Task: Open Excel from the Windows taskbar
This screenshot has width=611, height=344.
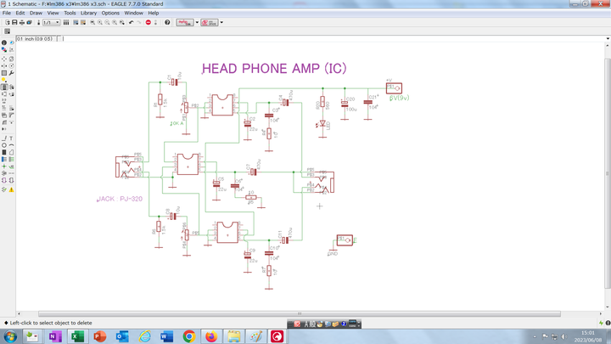Action: point(77,336)
